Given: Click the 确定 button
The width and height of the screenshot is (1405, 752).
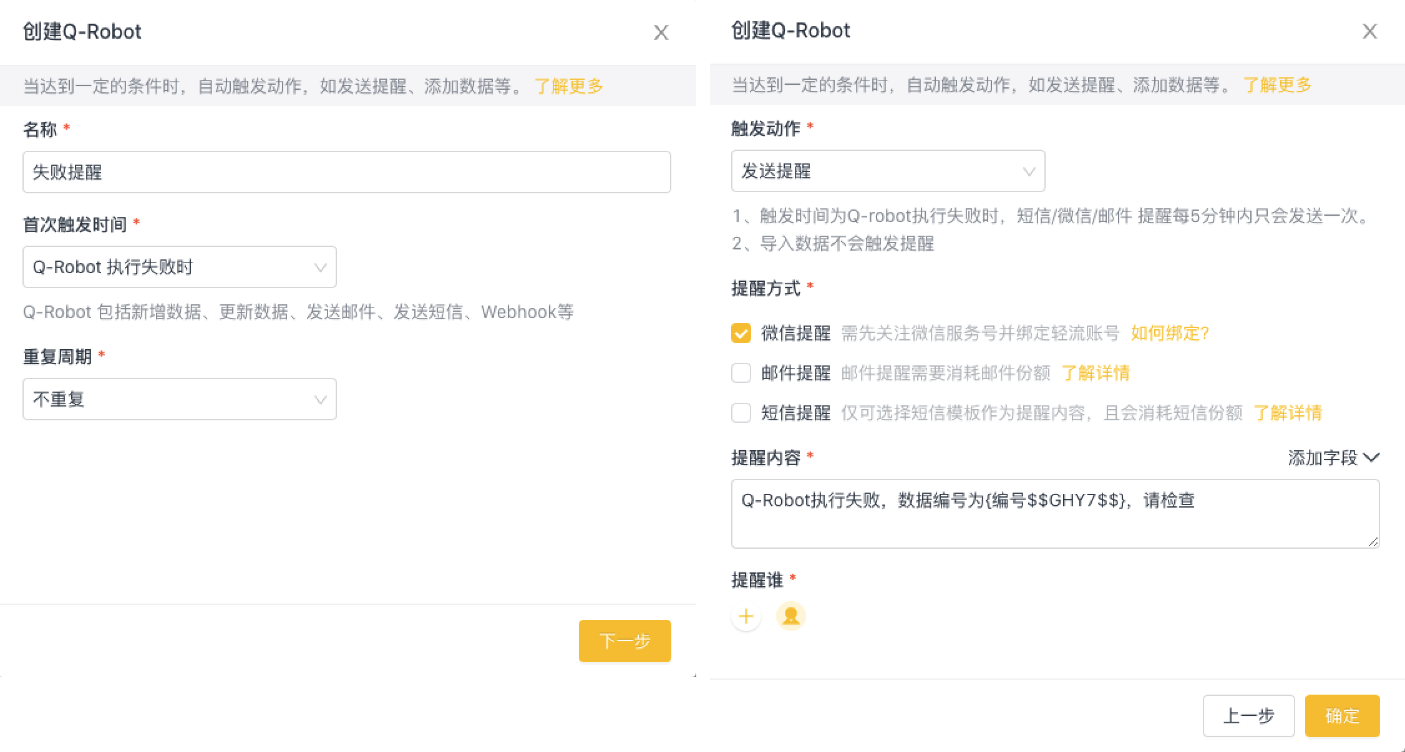Looking at the screenshot, I should tap(1342, 716).
